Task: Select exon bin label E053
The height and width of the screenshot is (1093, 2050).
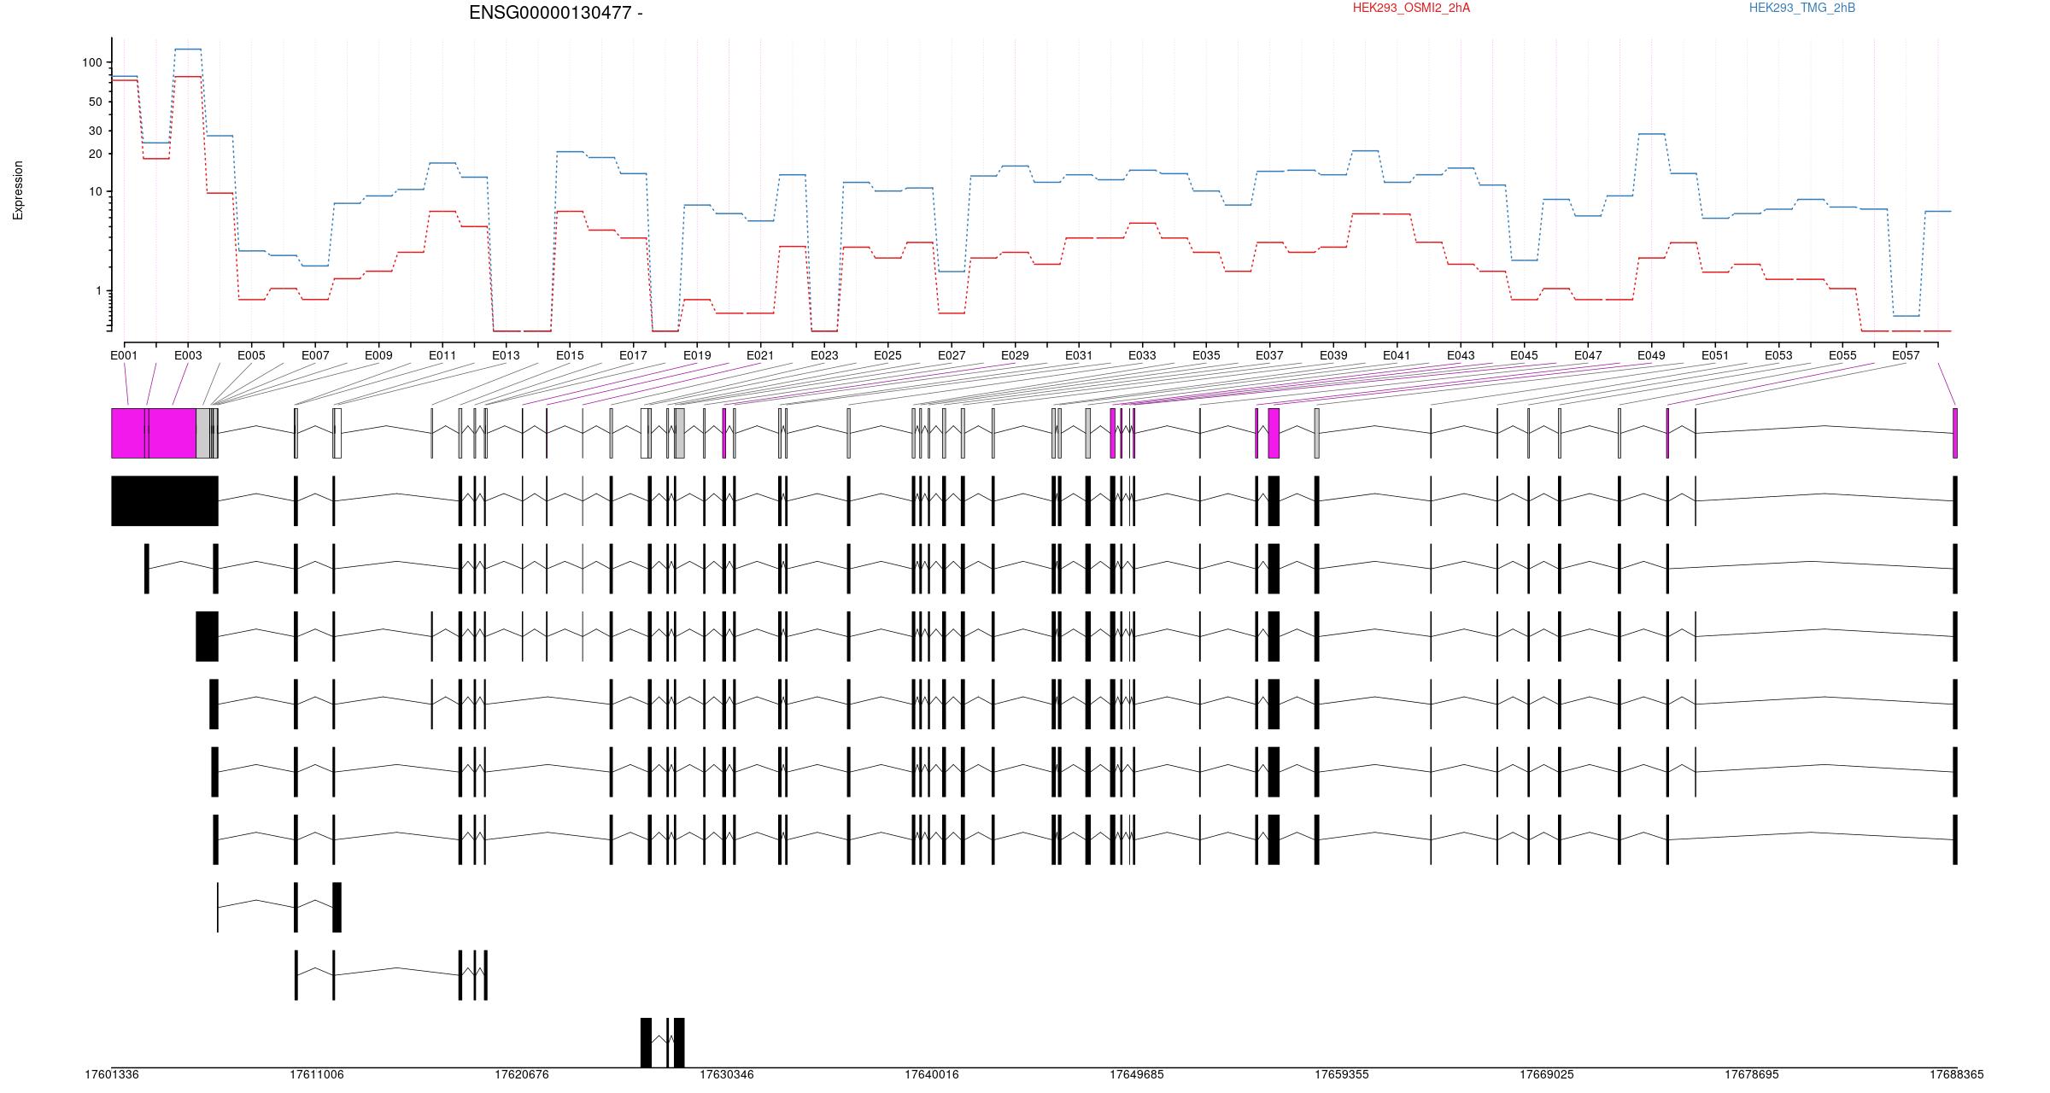Action: (x=1778, y=355)
